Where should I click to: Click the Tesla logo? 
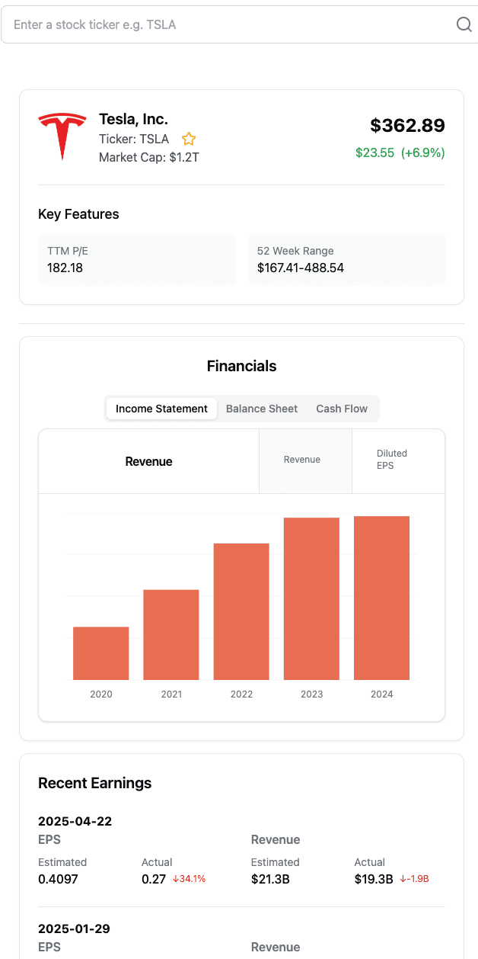pos(62,136)
